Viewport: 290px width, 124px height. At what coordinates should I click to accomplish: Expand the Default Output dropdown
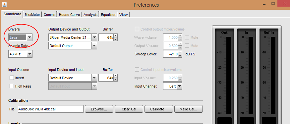(x=73, y=46)
